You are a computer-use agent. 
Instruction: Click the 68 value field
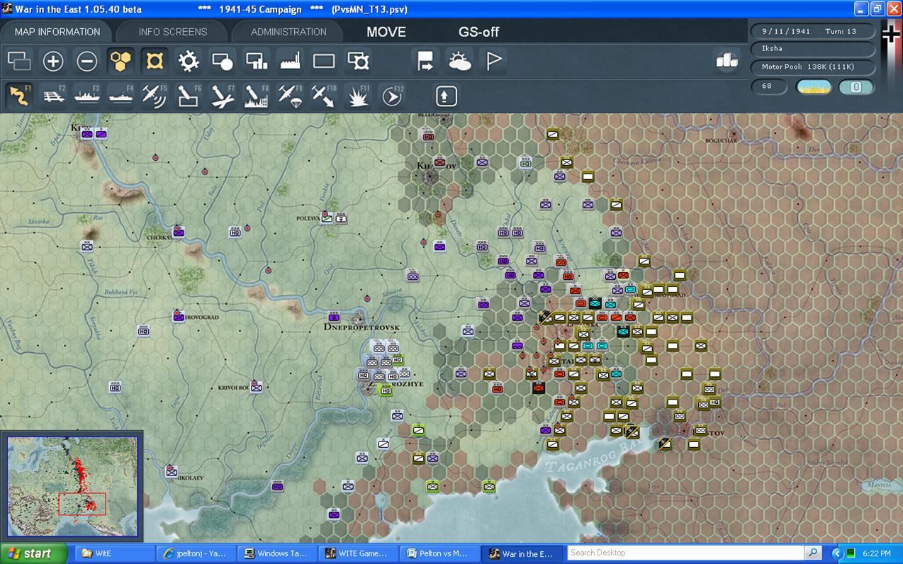pos(769,86)
